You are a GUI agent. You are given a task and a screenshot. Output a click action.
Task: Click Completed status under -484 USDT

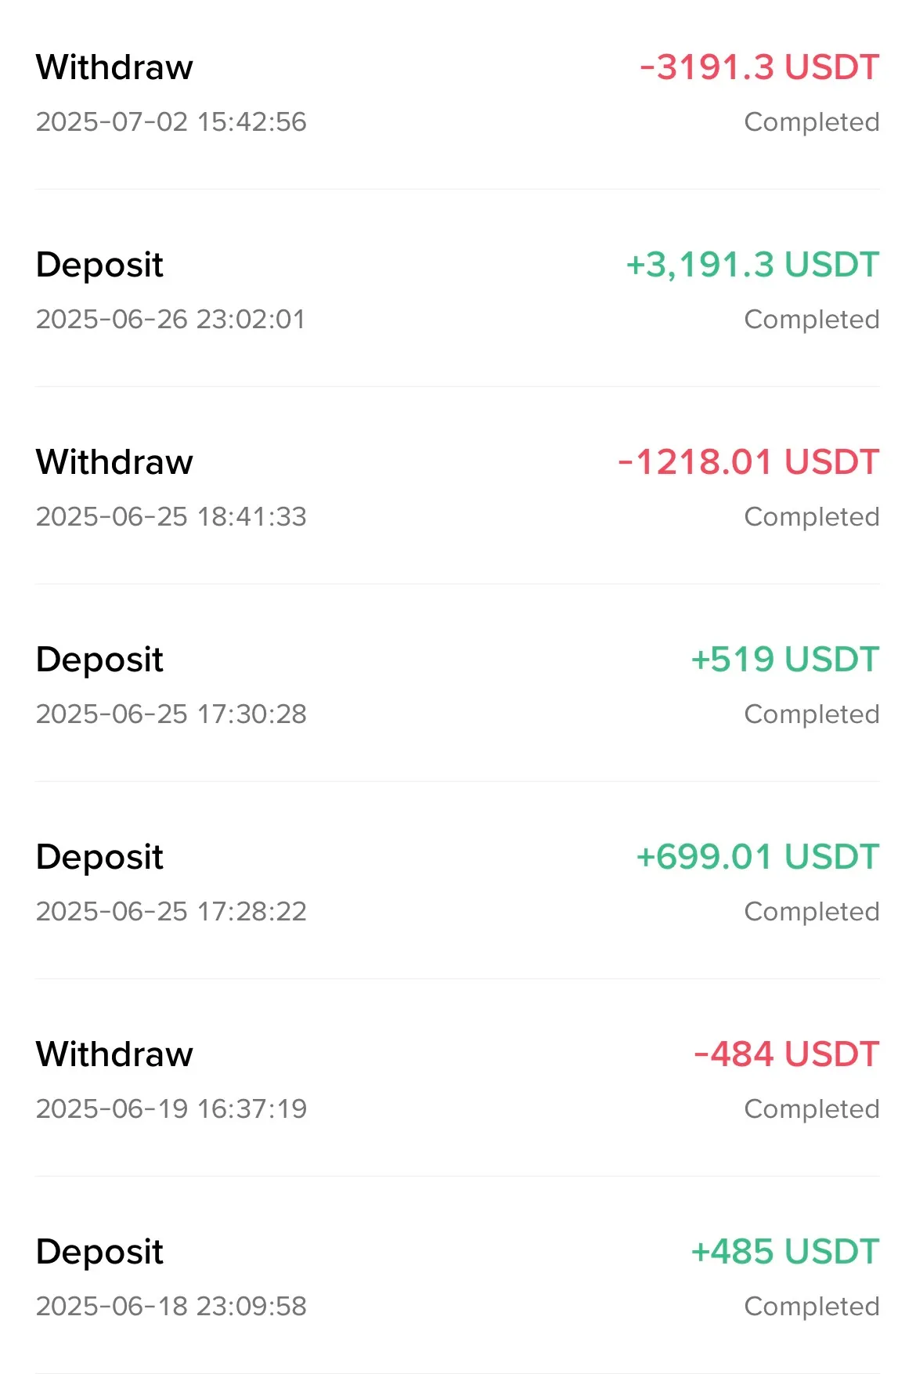pos(812,1109)
